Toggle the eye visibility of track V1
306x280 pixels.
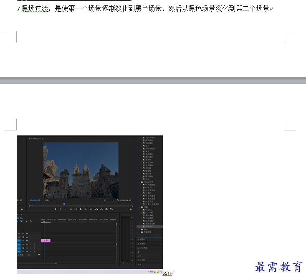[27, 241]
